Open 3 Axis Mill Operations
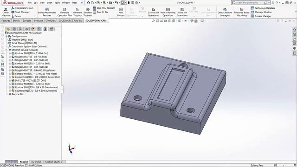 pyautogui.click(x=182, y=12)
